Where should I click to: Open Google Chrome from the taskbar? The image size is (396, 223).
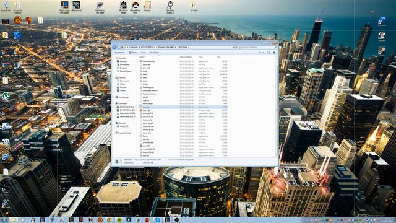(110, 220)
